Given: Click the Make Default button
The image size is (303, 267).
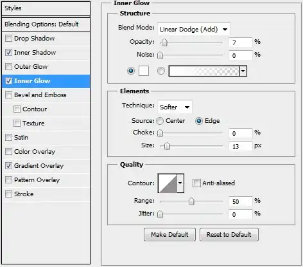Looking at the screenshot, I should pyautogui.click(x=169, y=234).
